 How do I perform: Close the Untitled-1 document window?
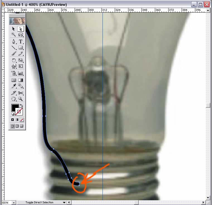point(207,4)
